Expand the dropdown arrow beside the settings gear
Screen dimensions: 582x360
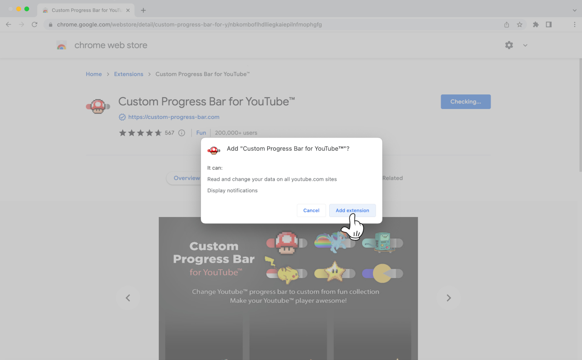click(525, 45)
